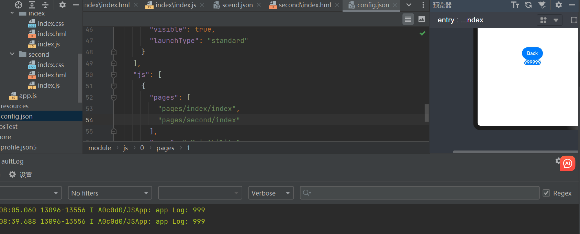This screenshot has width=580, height=234.
Task: Open the leftmost log dropdown
Action: tap(31, 193)
